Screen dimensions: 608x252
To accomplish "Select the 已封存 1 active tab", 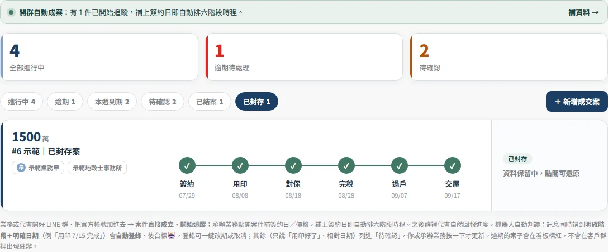I will coord(256,102).
